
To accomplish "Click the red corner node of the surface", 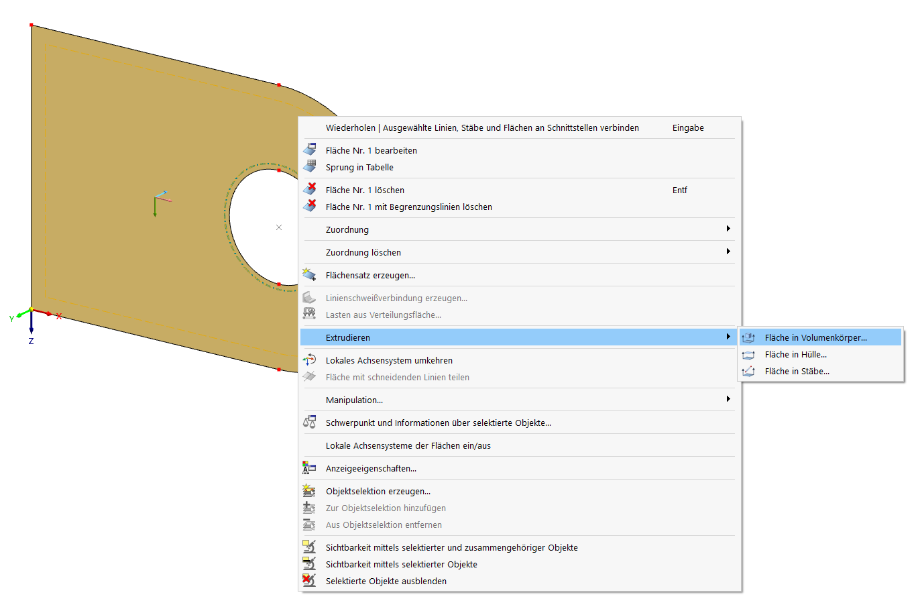I will [31, 25].
